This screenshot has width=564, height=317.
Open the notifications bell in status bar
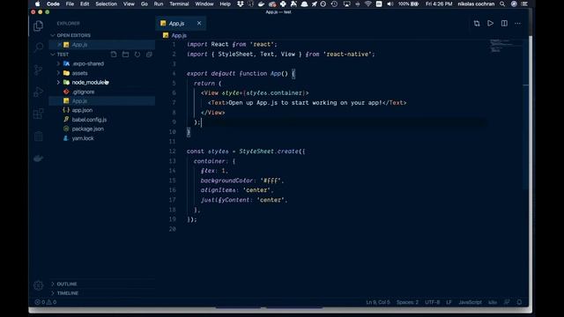click(519, 302)
